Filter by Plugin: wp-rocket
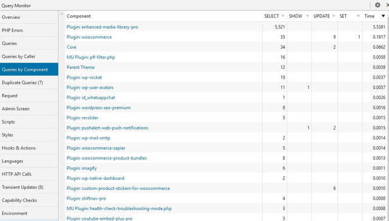389x221 pixels. [84, 77]
